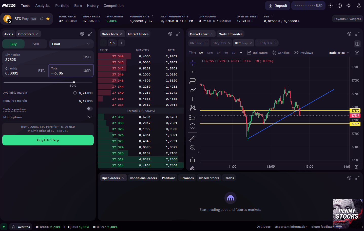This screenshot has width=364, height=231.
Task: Switch to BTC/USD chart tab
Action: [219, 43]
